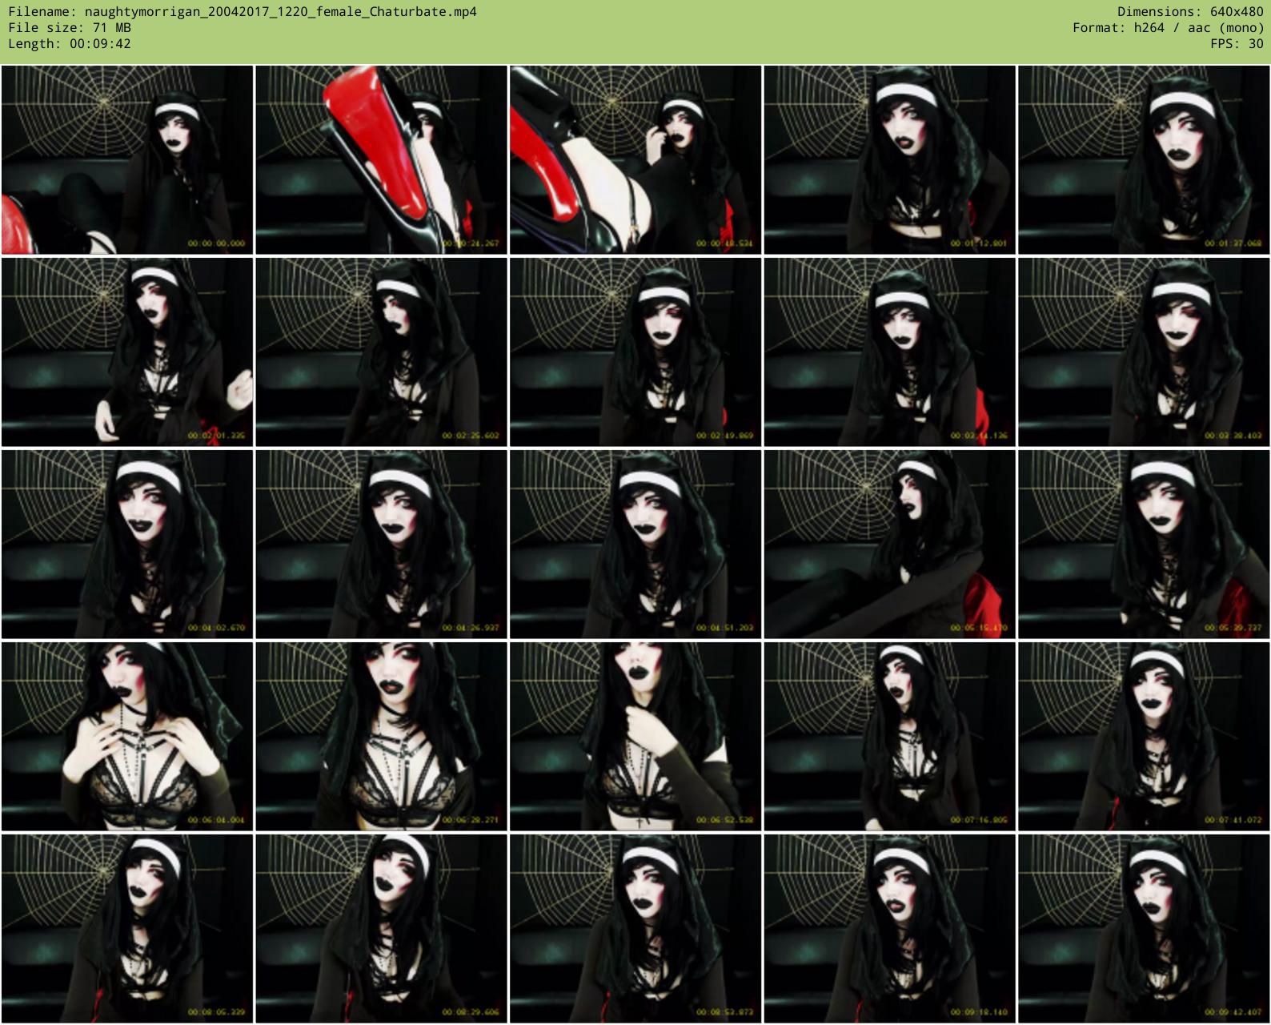Click the thumbnail at 00:02:25.602
1271x1025 pixels.
point(381,352)
